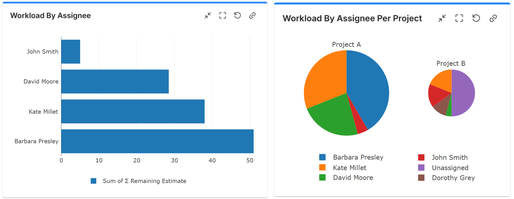The image size is (514, 199).
Task: Click the Sum of Σ Remaining Estimate label
Action: click(x=144, y=181)
